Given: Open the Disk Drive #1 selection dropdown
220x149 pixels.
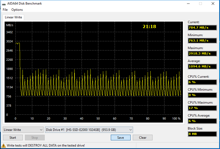Looking at the screenshot, I should [x=89, y=130].
